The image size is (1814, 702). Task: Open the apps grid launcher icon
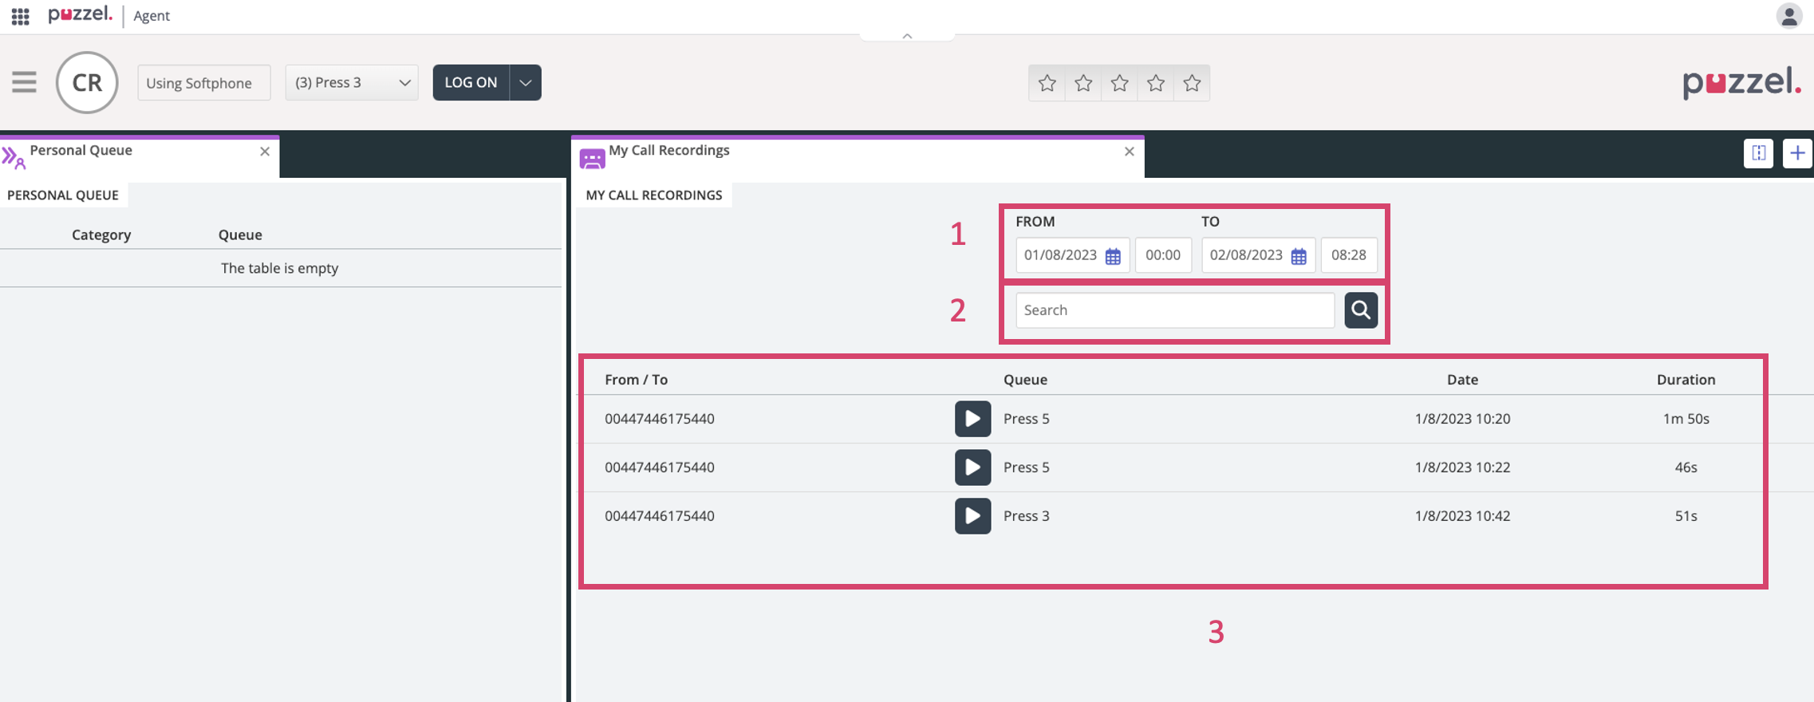coord(21,16)
